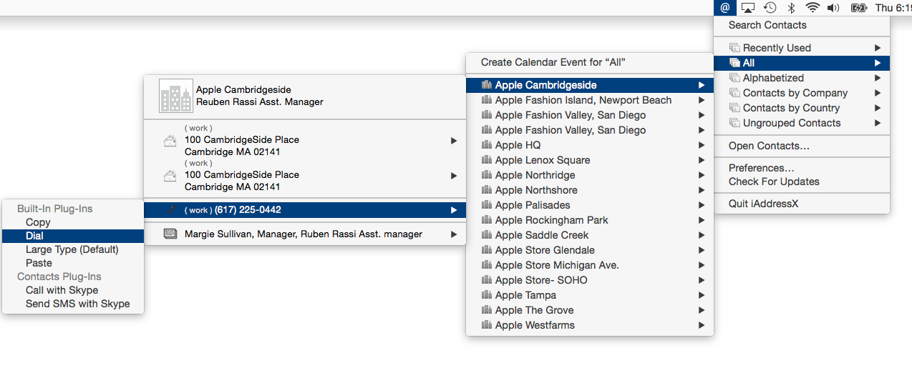
Task: Click building icon beside Apple Westfarms
Action: [487, 325]
